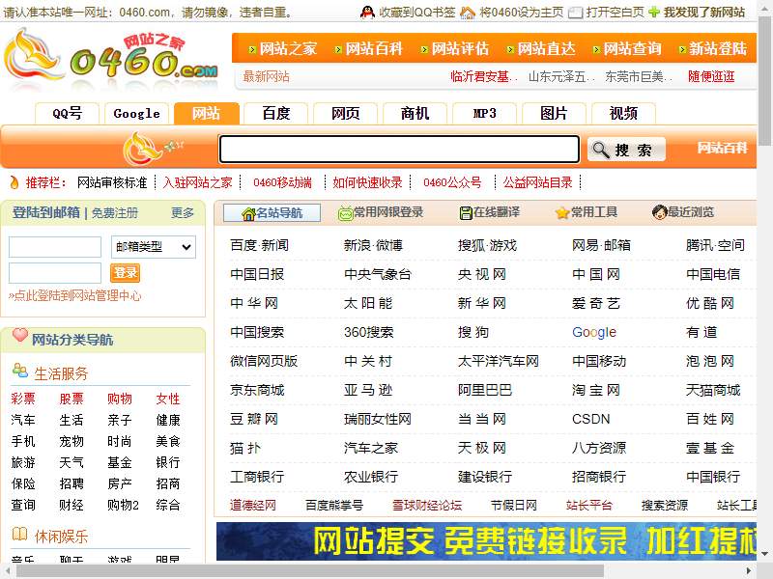Open the 招商银行 link
The width and height of the screenshot is (773, 579).
coord(599,477)
